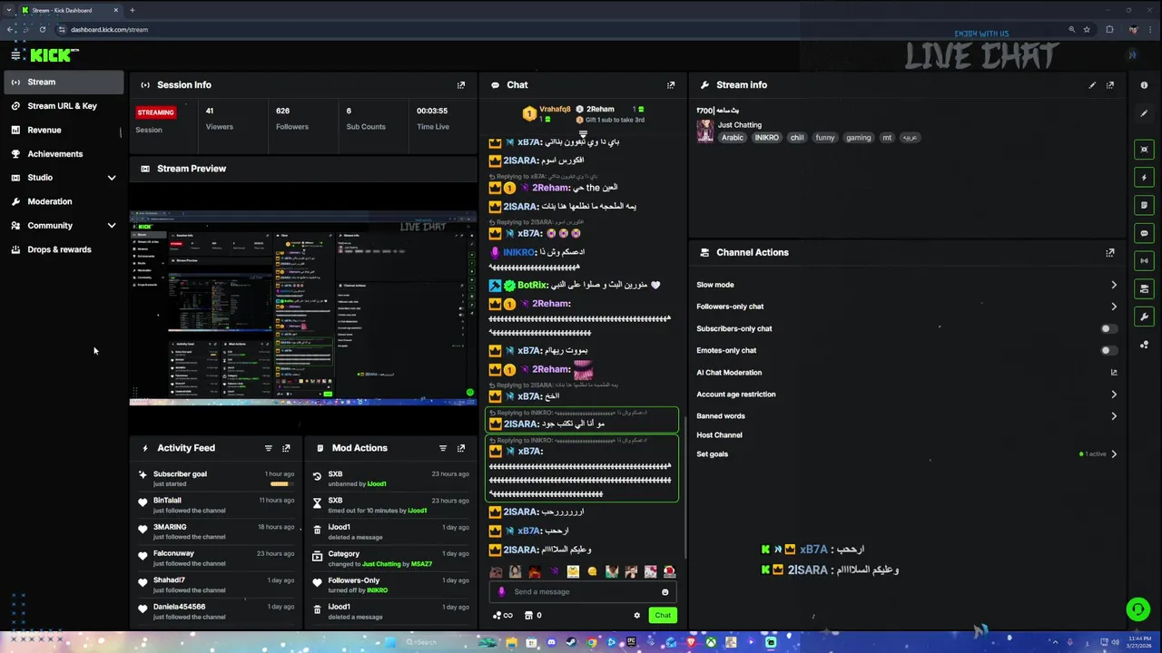This screenshot has height=653, width=1162.
Task: Open chat settings gear icon
Action: pyautogui.click(x=636, y=616)
